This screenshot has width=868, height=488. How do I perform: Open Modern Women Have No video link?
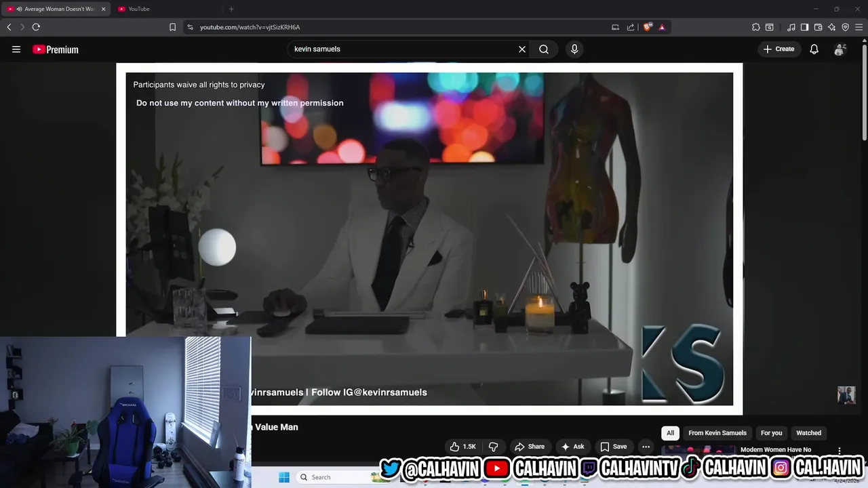776,450
